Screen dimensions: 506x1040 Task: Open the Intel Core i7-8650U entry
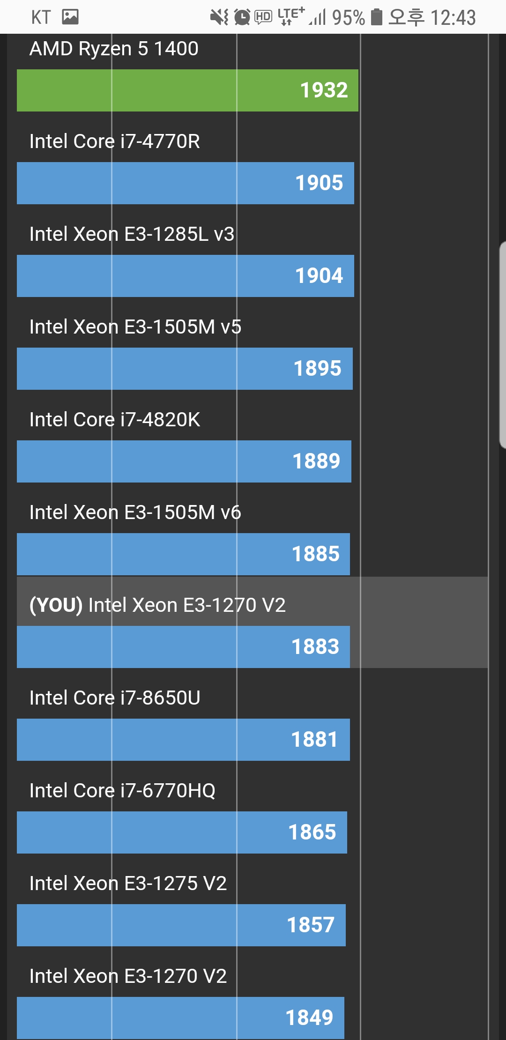point(115,698)
